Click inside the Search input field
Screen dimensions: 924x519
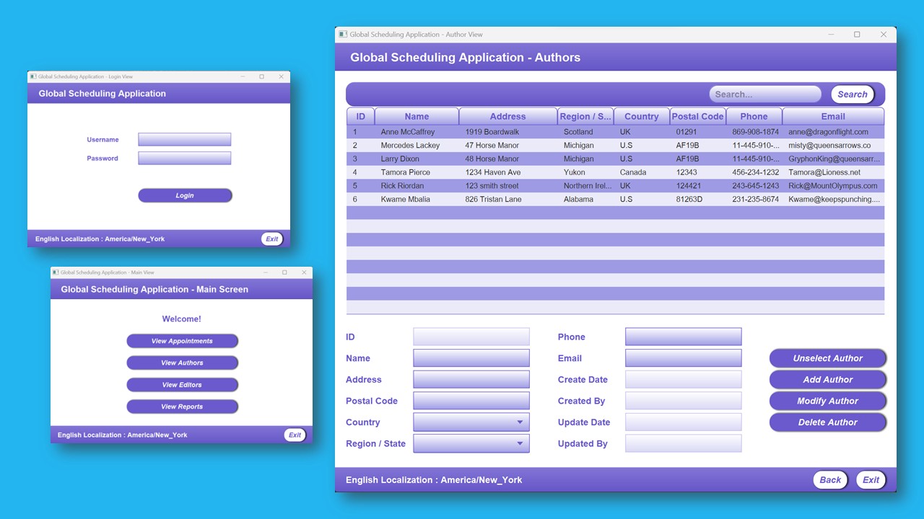[x=764, y=94]
